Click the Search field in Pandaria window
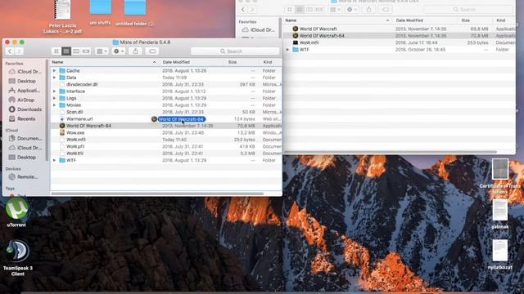Viewport: 524px width, 294px height. [235, 51]
